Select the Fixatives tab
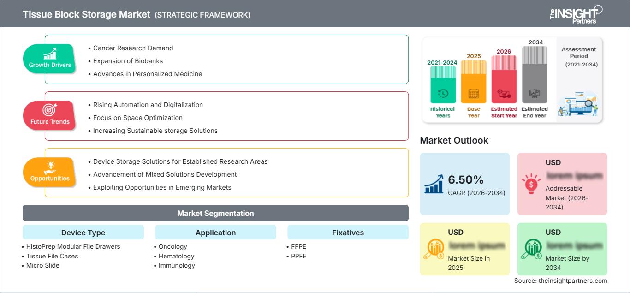The height and width of the screenshot is (293, 630). pos(348,233)
